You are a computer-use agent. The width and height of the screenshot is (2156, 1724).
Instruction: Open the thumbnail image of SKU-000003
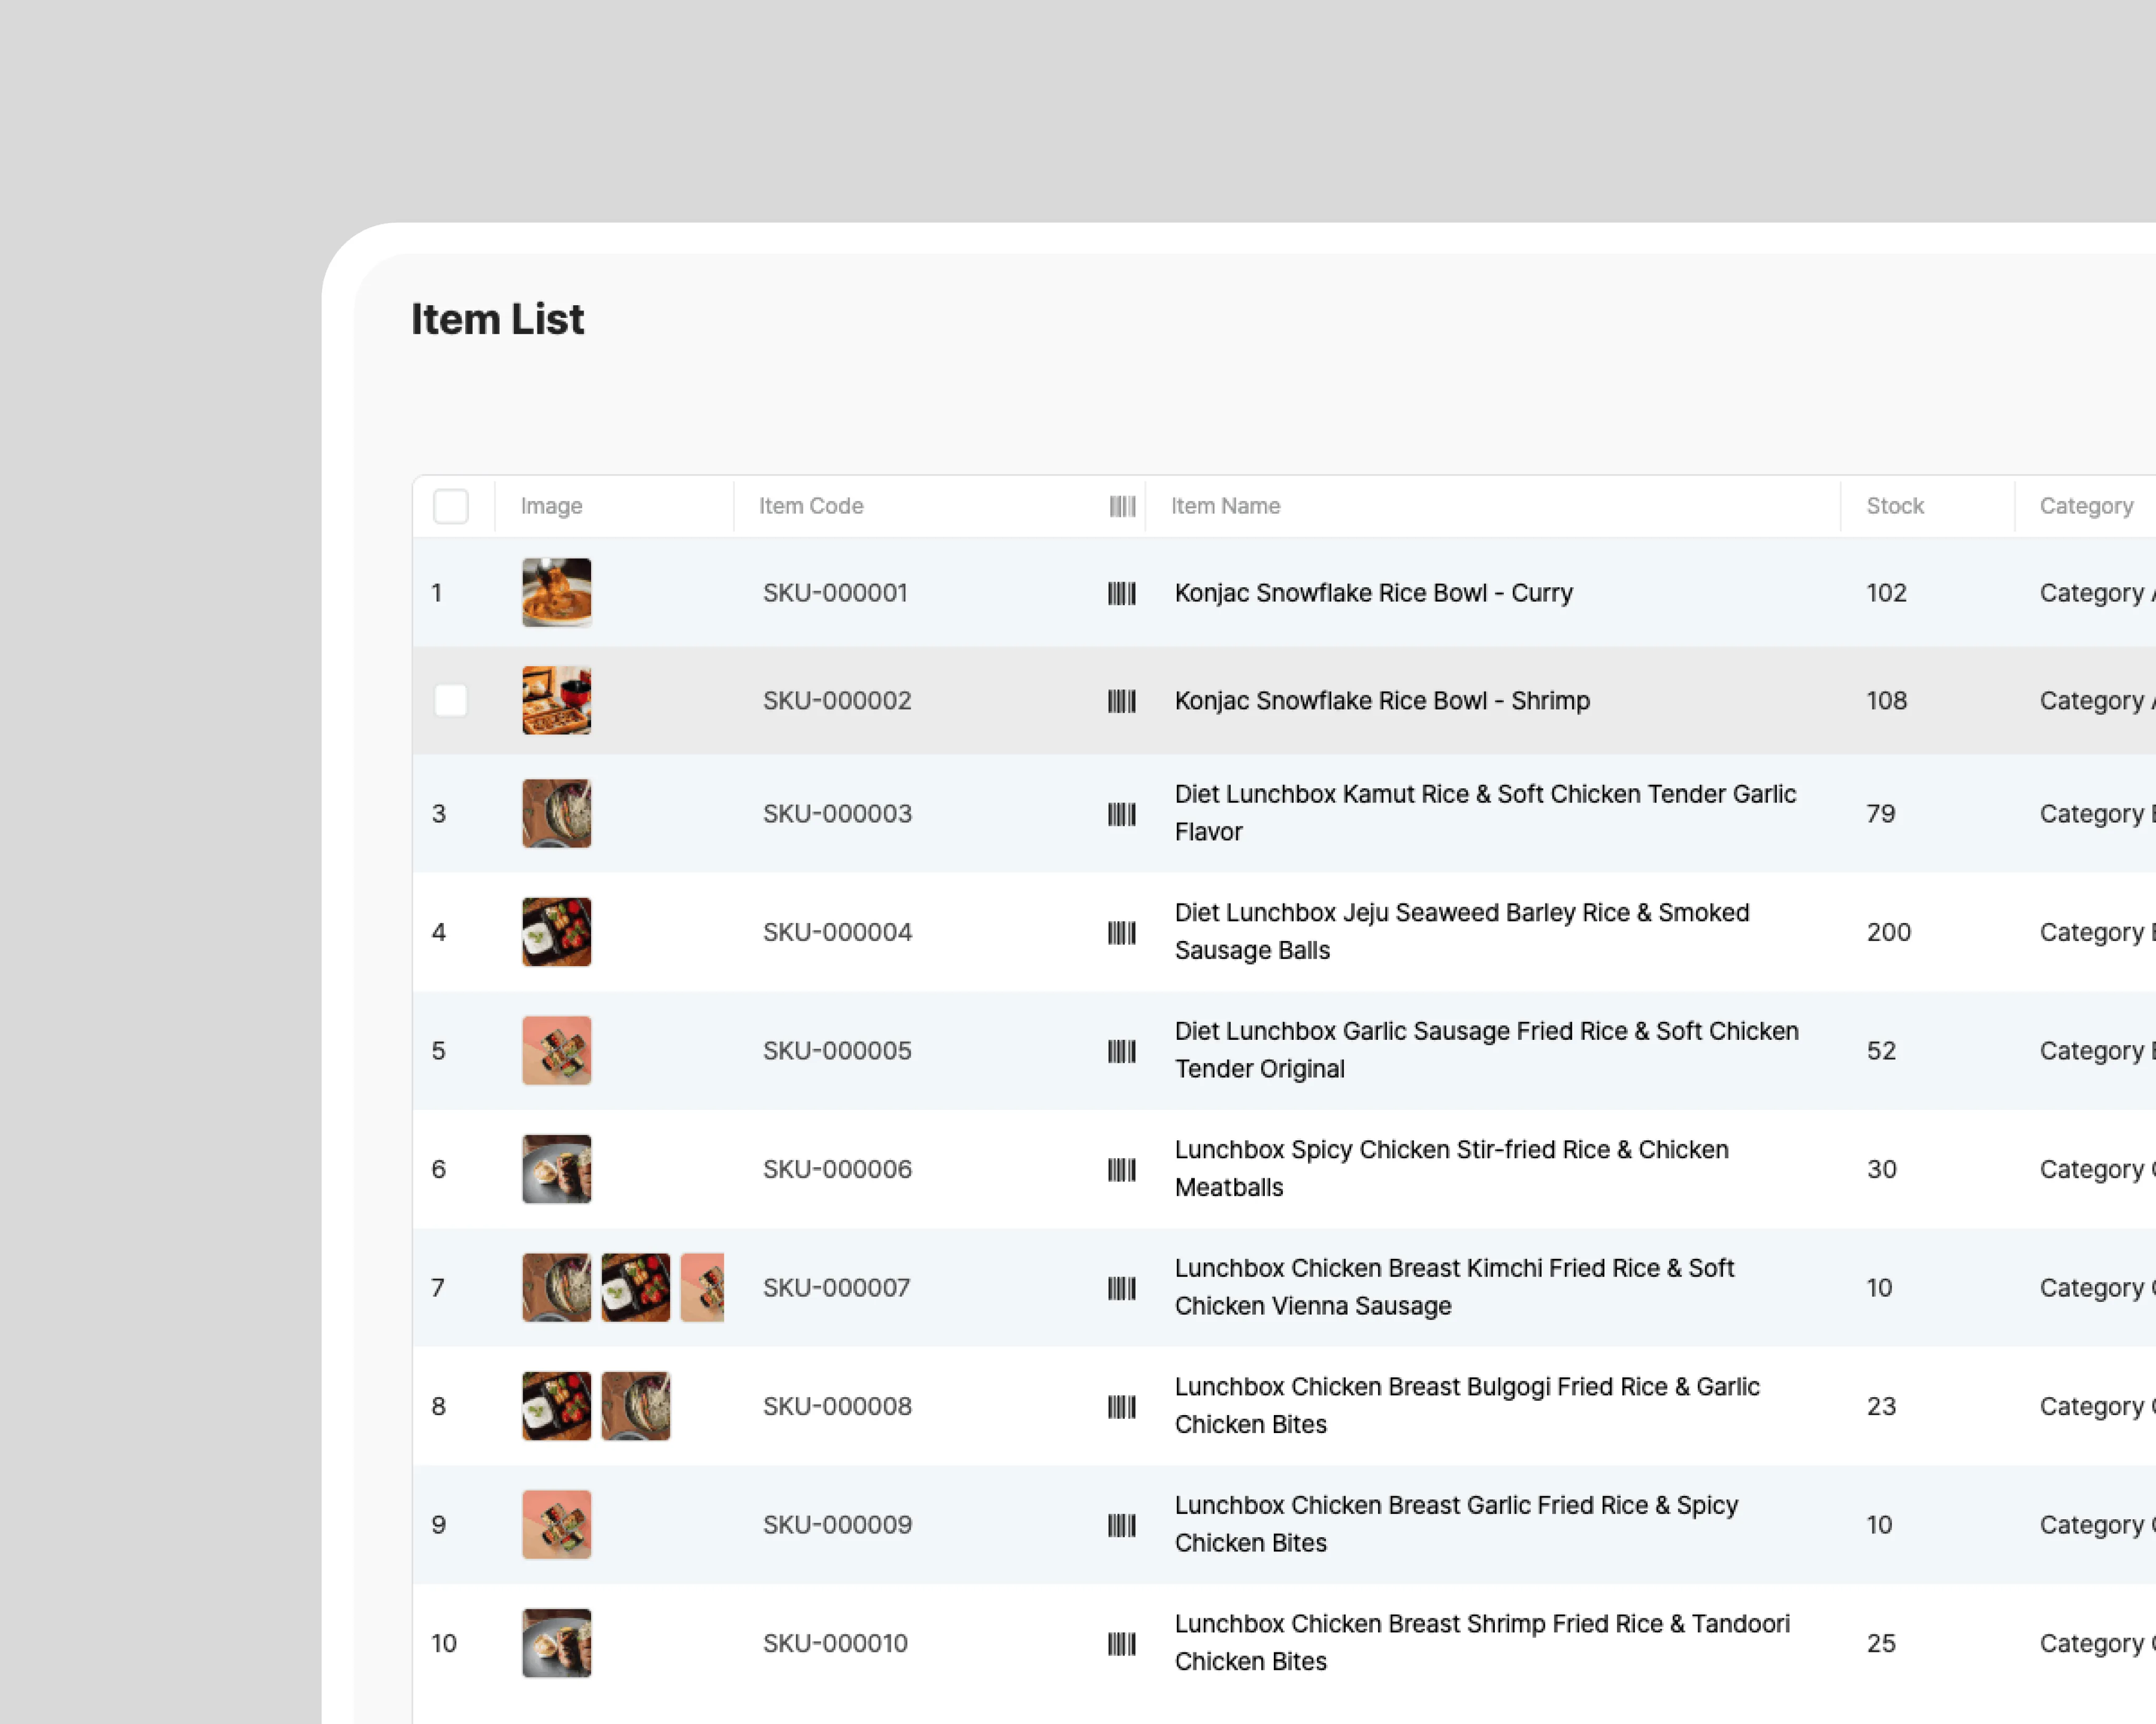click(557, 814)
